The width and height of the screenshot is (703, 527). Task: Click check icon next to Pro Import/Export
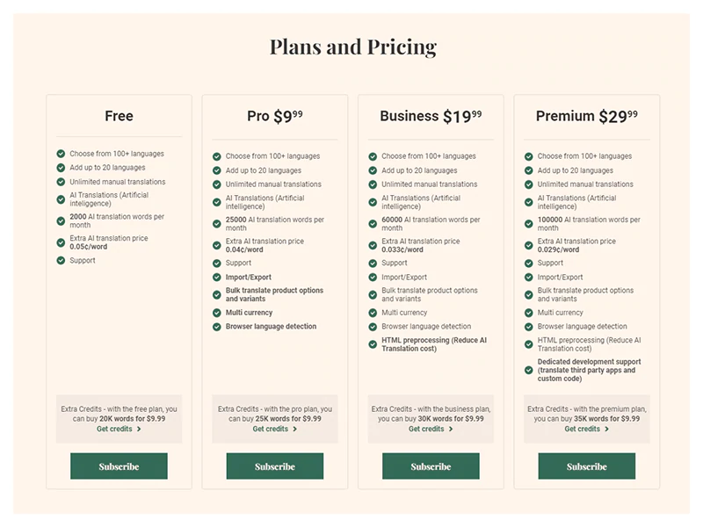pos(216,278)
